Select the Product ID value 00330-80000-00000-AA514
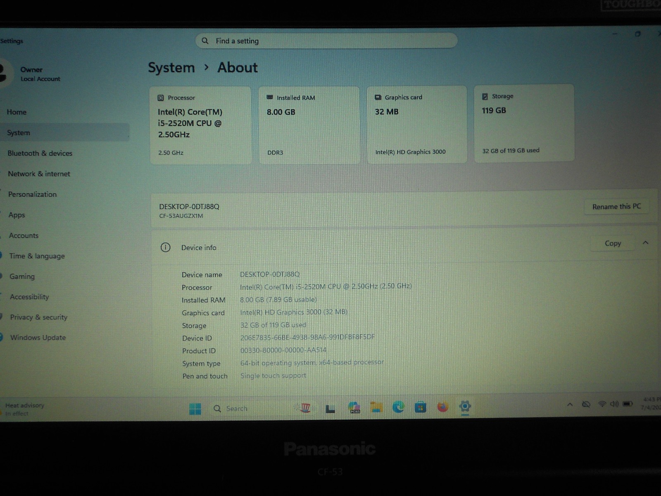The width and height of the screenshot is (661, 496). point(283,350)
